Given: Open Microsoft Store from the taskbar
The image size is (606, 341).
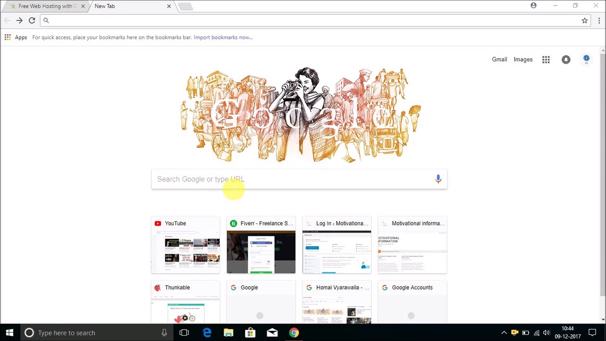Looking at the screenshot, I should pos(250,332).
